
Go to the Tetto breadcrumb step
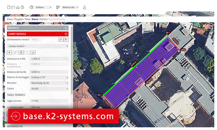click(27, 19)
